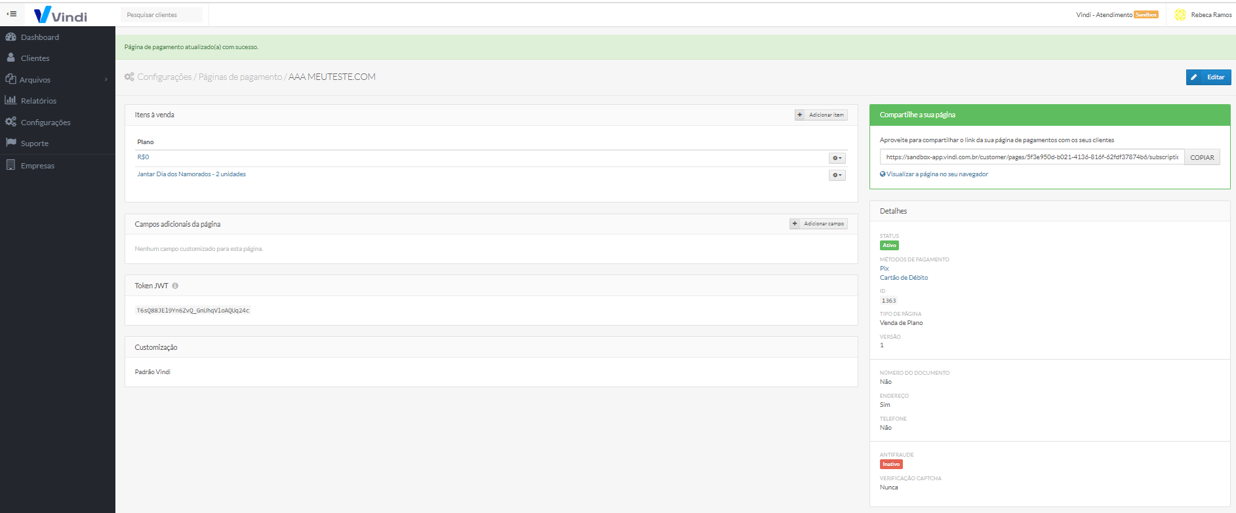The width and height of the screenshot is (1236, 513).
Task: Open Configurações in the sidebar menu
Action: [45, 123]
